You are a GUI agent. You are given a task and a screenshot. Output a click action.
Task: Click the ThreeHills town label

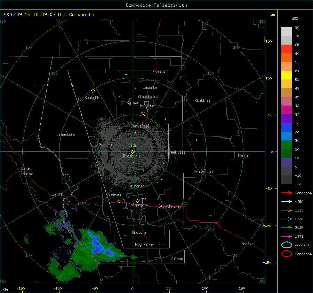(175, 152)
